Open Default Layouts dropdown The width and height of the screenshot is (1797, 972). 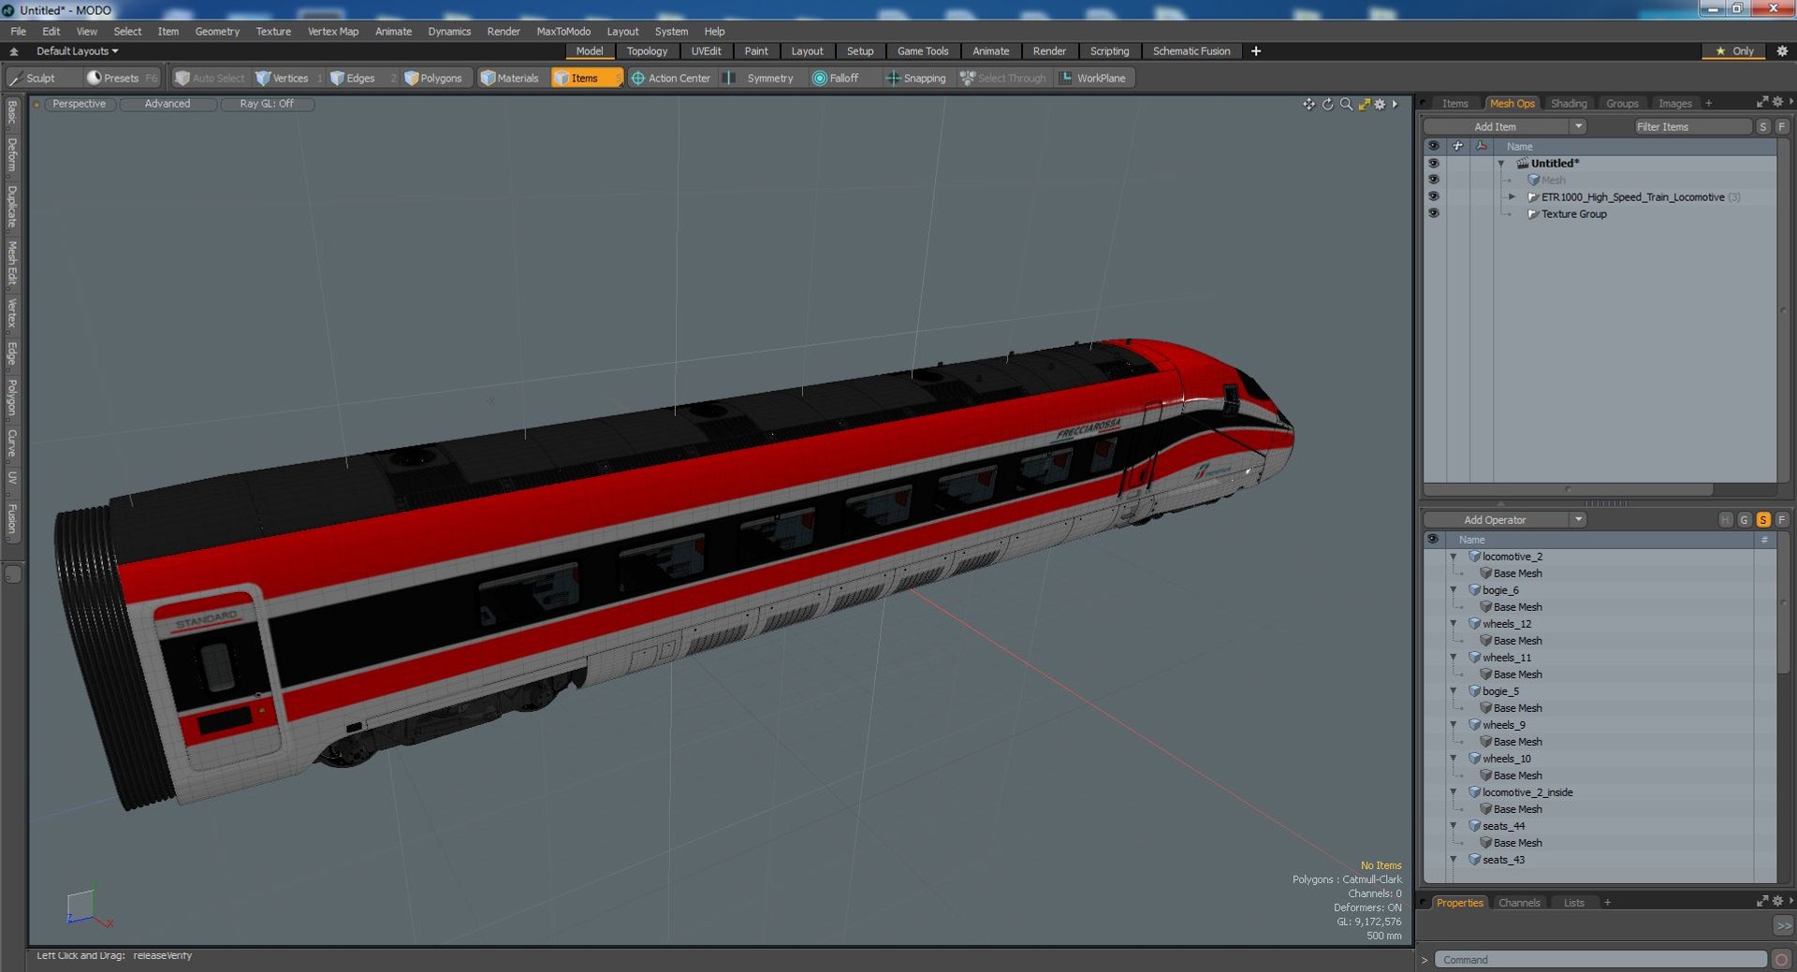(77, 51)
